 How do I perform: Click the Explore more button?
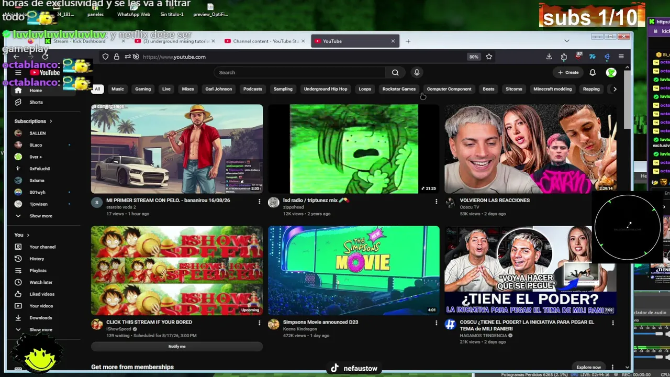pyautogui.click(x=588, y=367)
